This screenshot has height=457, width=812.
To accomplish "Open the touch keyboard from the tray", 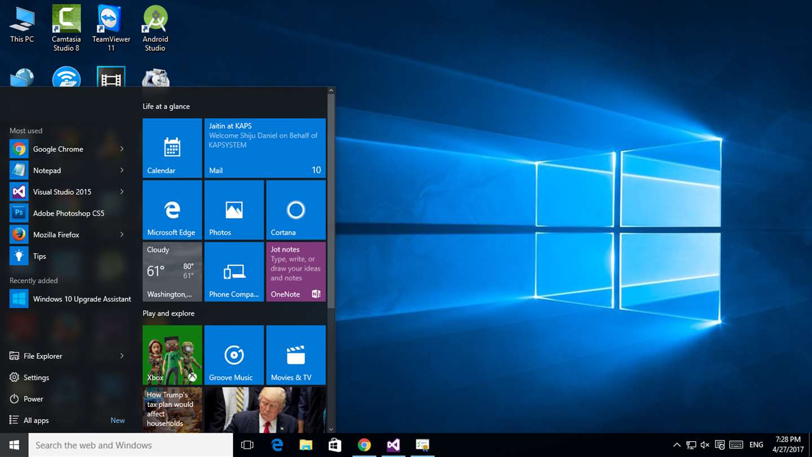I will (x=736, y=445).
